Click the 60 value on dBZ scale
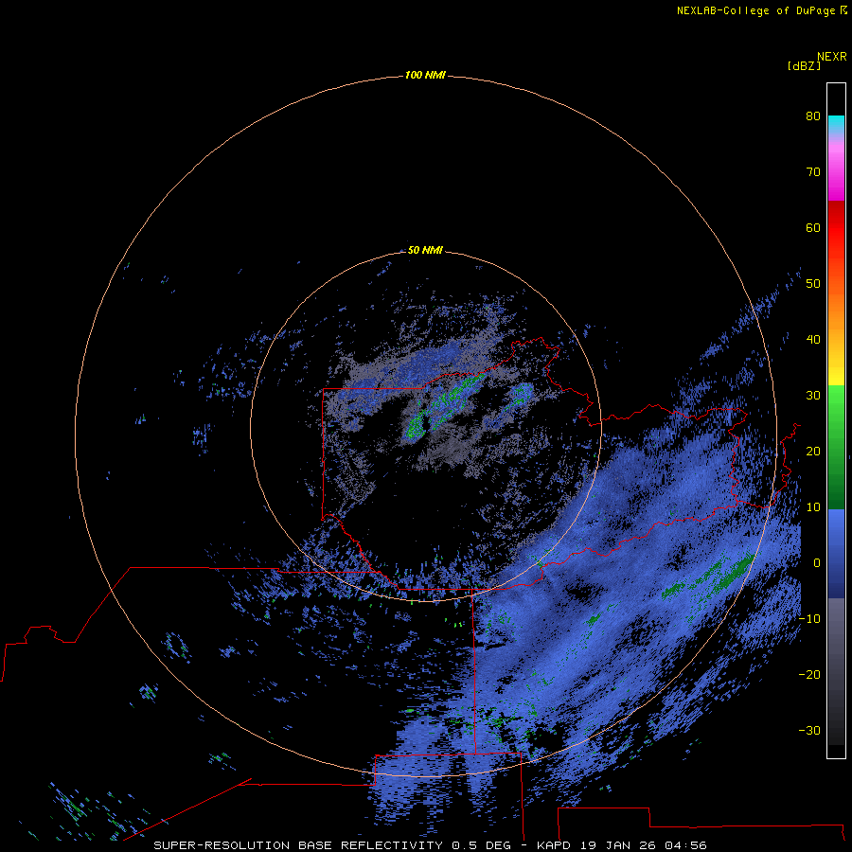This screenshot has width=852, height=852. point(813,227)
